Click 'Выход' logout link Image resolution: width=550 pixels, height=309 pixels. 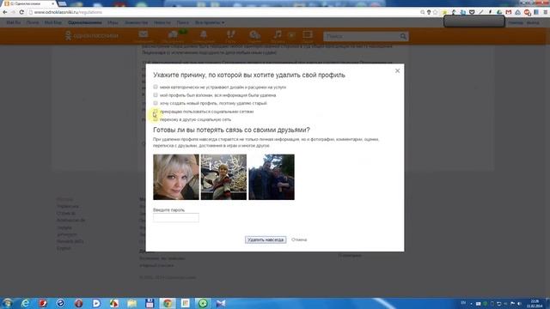pyautogui.click(x=533, y=22)
